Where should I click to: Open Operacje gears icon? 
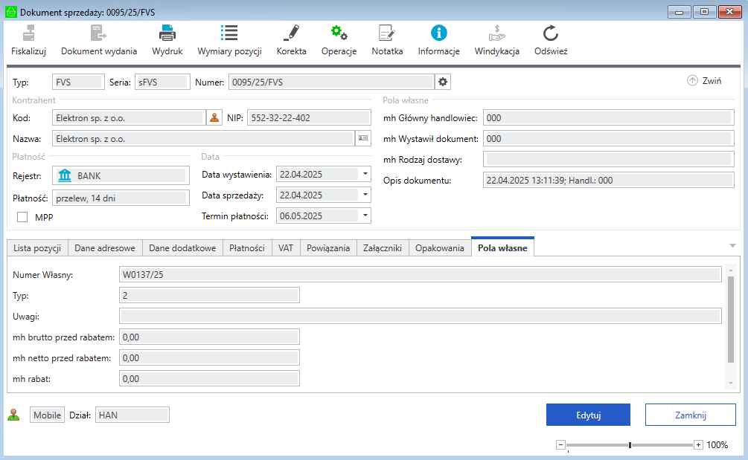(339, 33)
